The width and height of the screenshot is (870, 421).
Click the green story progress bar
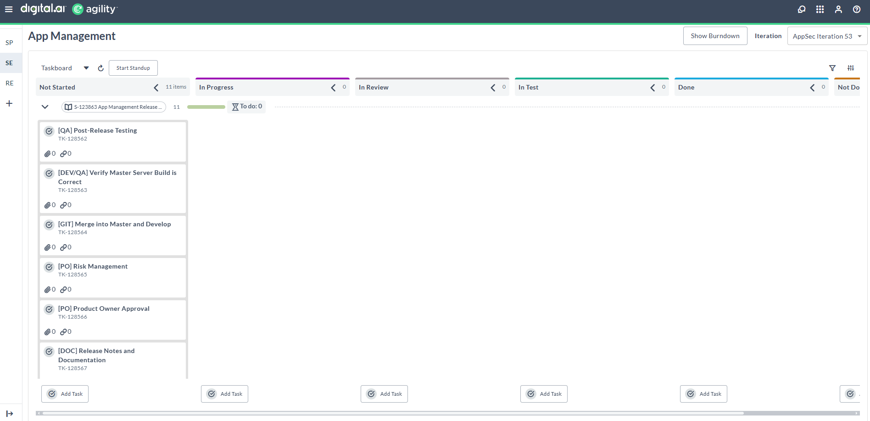tap(206, 107)
